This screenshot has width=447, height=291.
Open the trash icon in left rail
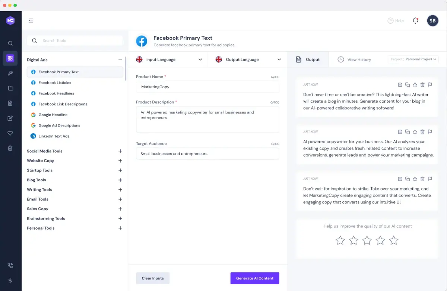[10, 148]
